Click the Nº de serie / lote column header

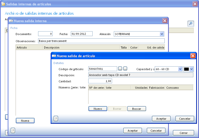(109, 88)
